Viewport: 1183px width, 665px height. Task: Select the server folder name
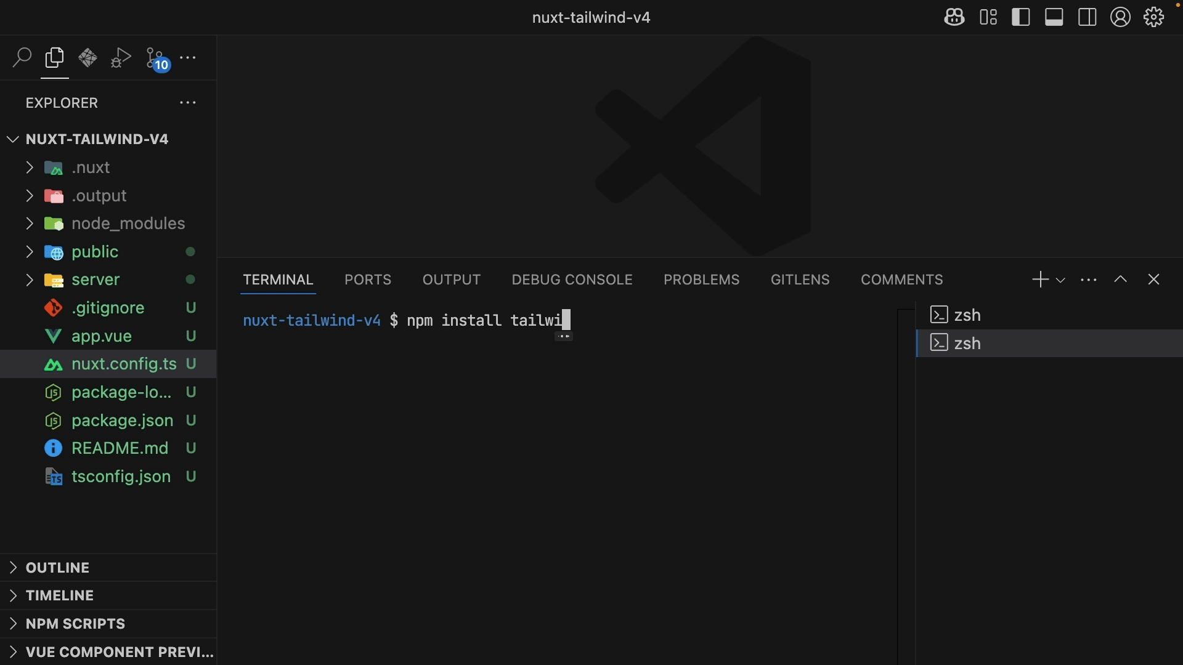click(96, 280)
